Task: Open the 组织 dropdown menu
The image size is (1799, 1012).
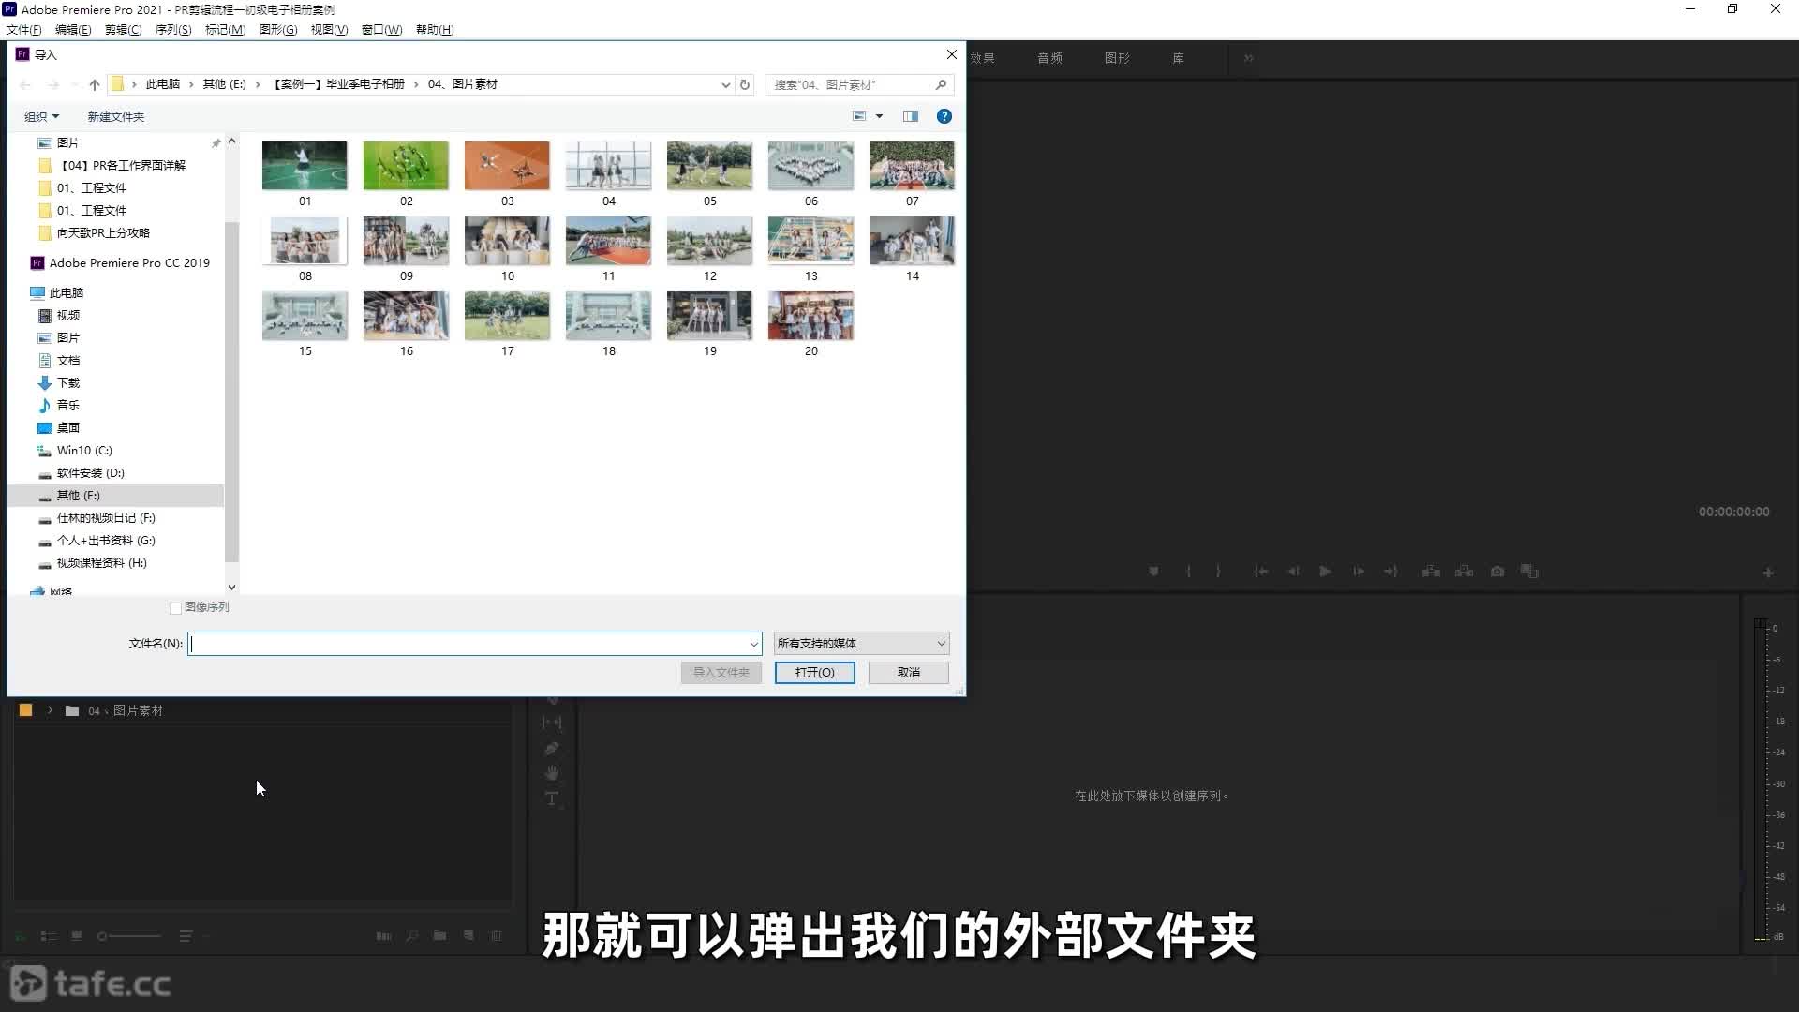Action: 41,117
